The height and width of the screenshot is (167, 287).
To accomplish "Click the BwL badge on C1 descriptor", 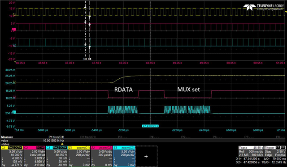I will click(11, 148).
